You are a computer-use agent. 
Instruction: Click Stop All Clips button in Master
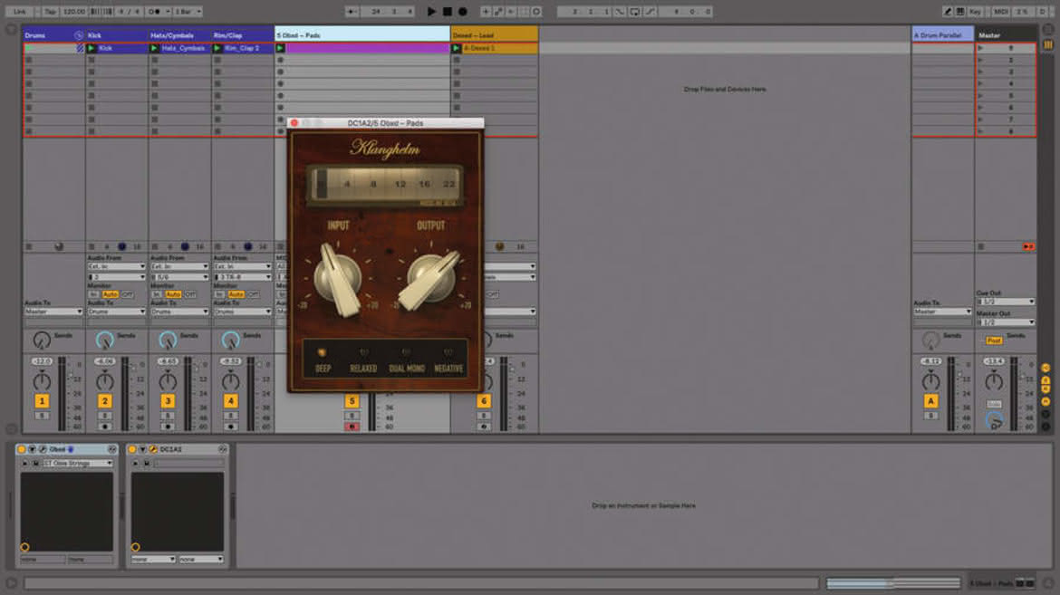coord(981,247)
